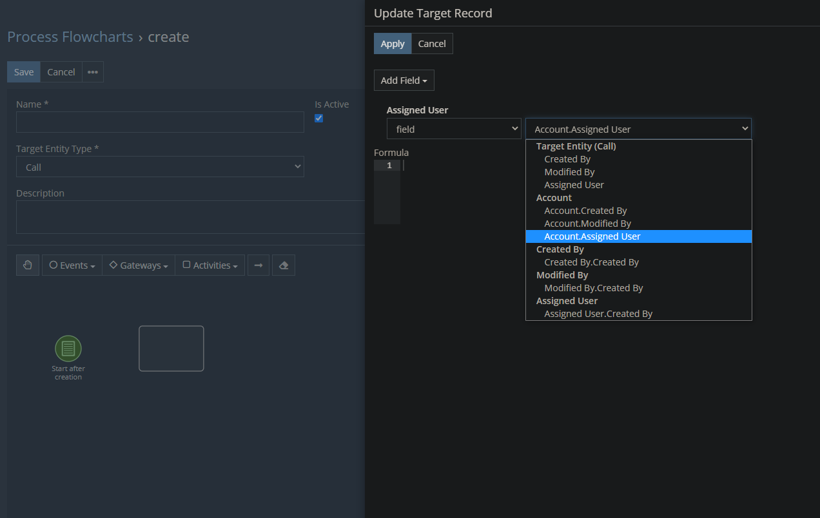The width and height of the screenshot is (820, 518).
Task: Open the Target Entity Type select
Action: click(x=160, y=167)
